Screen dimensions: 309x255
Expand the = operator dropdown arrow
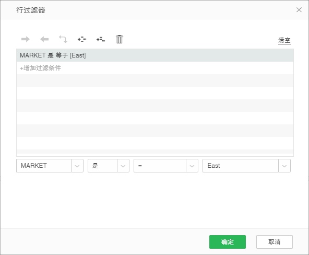click(192, 166)
